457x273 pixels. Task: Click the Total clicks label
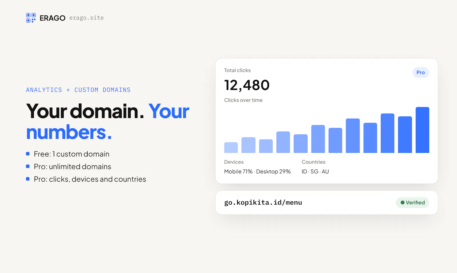(237, 70)
